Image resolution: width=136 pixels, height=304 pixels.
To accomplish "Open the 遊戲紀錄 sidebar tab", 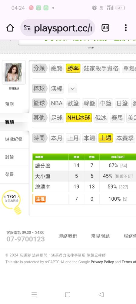I will tap(15, 140).
